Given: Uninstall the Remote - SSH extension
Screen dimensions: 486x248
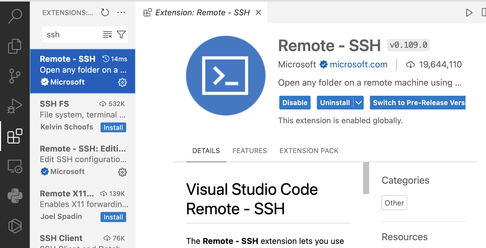Looking at the screenshot, I should [335, 103].
